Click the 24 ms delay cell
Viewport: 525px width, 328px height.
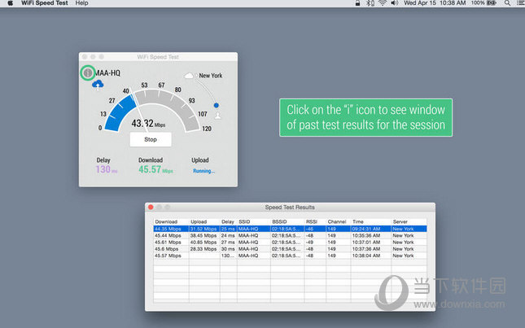228,236
